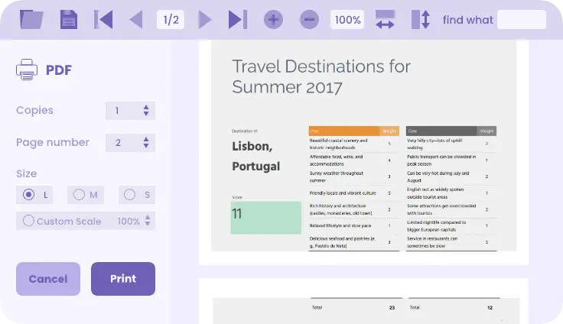
Task: Cancel the print dialog
Action: click(47, 279)
